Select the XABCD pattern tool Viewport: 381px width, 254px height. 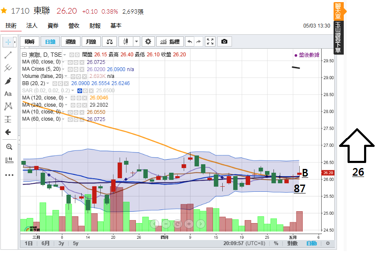tap(8, 106)
